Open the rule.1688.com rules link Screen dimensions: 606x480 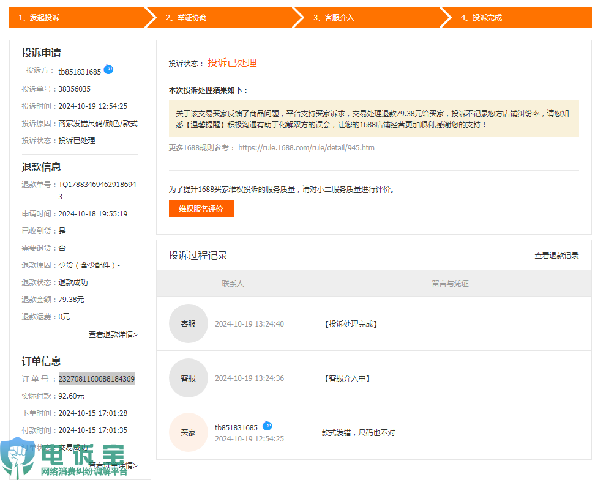(306, 147)
